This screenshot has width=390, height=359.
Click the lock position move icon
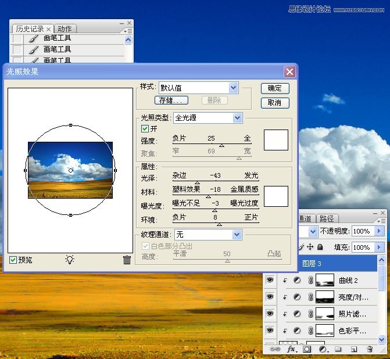[x=310, y=247]
